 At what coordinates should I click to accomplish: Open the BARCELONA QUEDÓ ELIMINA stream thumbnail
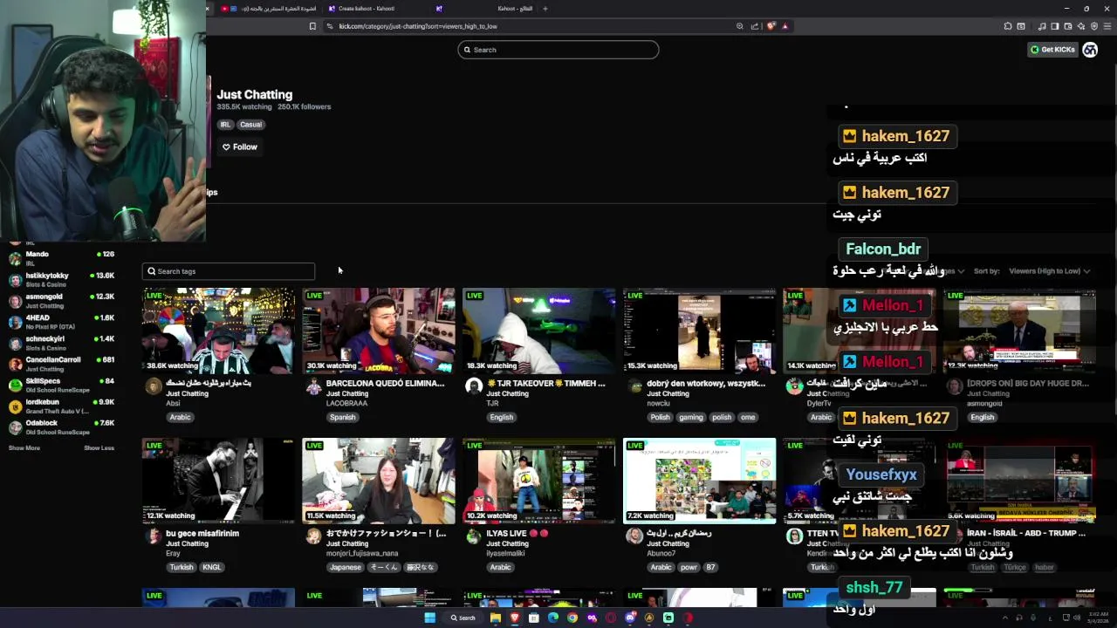click(x=379, y=331)
